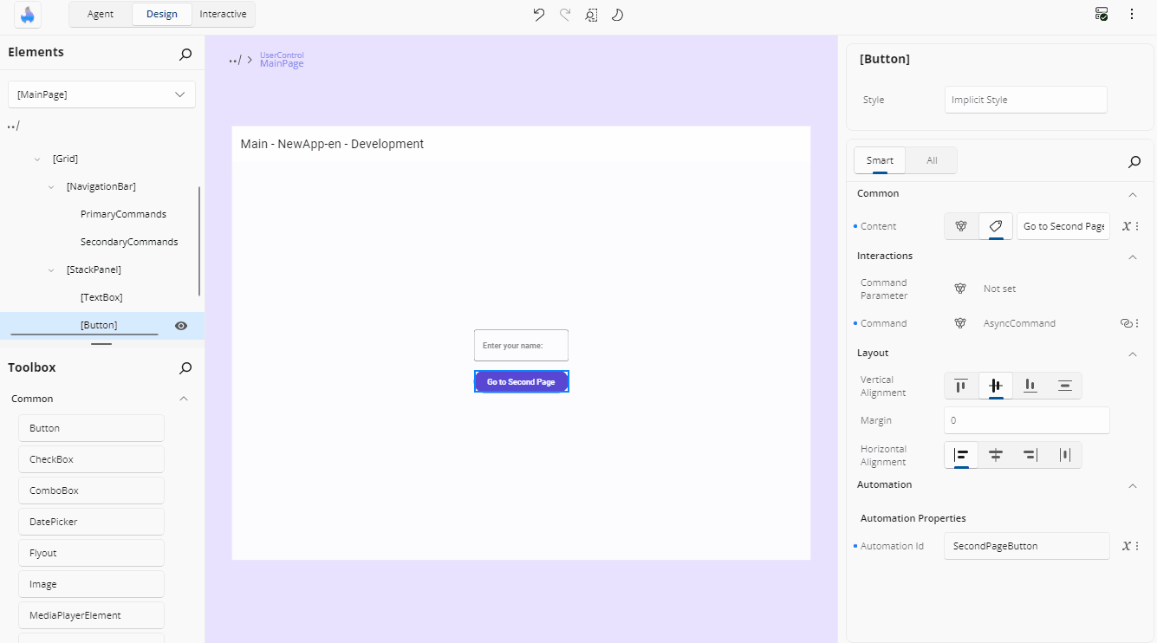Click the Button item in the Toolbox
1157x643 pixels.
(91, 428)
